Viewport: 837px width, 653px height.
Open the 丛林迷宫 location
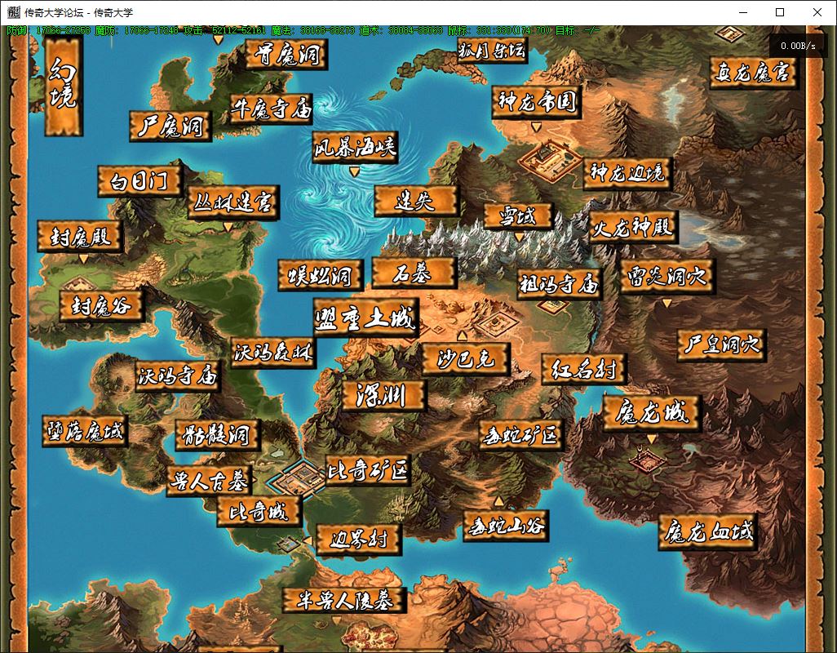(233, 202)
